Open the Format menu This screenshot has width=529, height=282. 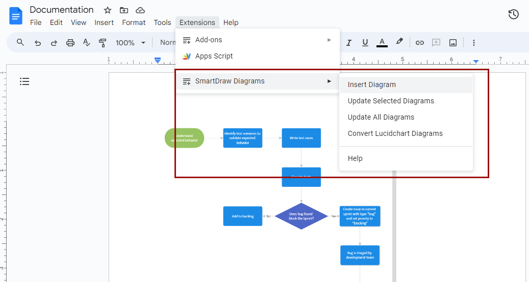tap(134, 22)
